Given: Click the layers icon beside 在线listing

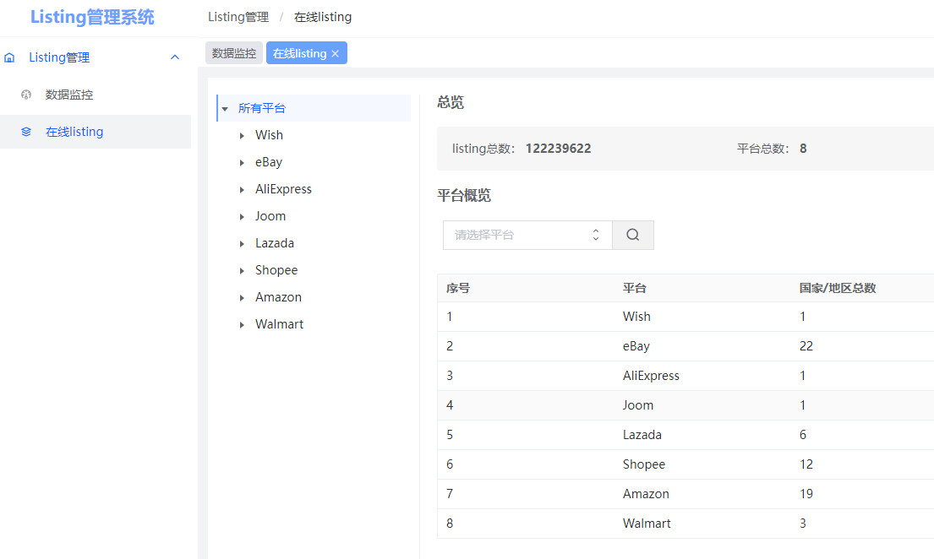Looking at the screenshot, I should click(26, 132).
